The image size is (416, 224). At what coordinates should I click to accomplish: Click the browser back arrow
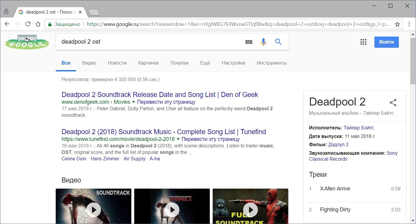[x=7, y=24]
